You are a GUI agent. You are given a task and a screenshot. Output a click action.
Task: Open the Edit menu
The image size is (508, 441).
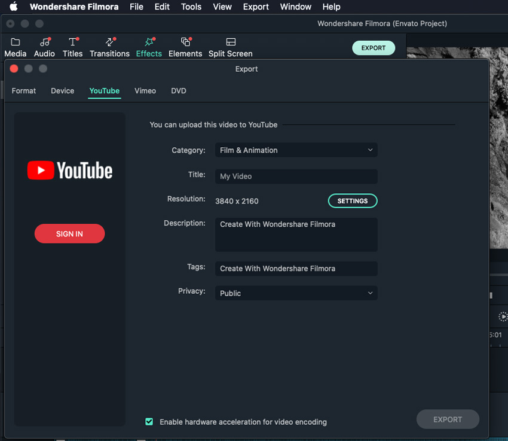pyautogui.click(x=162, y=7)
